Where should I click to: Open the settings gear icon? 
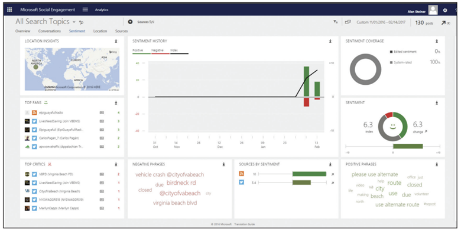tap(445, 10)
